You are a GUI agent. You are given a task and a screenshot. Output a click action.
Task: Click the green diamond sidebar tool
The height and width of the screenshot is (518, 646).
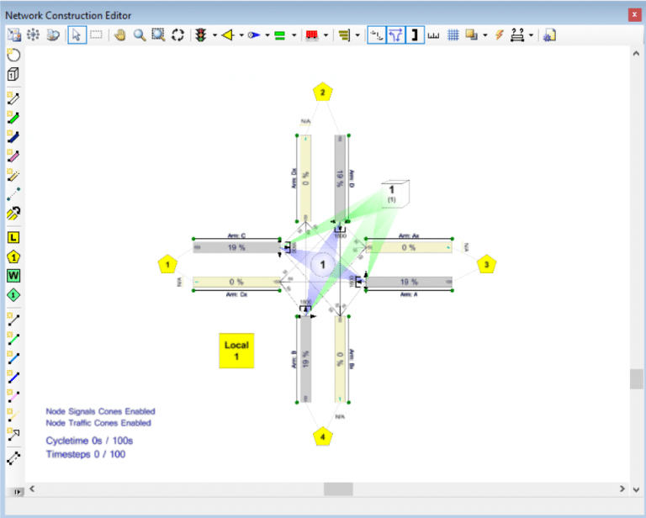(13, 295)
